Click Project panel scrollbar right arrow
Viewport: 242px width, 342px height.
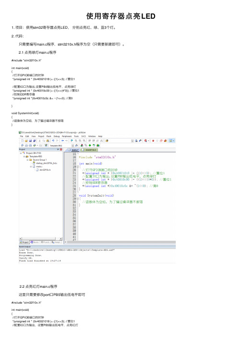(x=61, y=238)
